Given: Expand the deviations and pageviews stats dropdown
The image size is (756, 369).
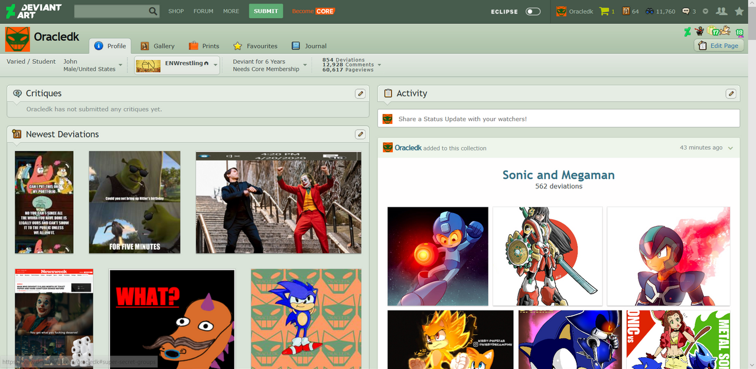Looking at the screenshot, I should 379,65.
